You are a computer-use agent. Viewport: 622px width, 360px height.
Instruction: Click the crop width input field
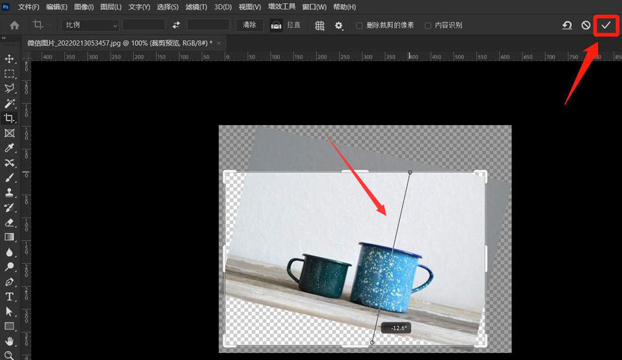144,25
